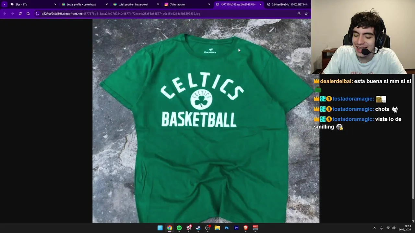
Task: Open Brave browser from the taskbar
Action: (x=246, y=228)
